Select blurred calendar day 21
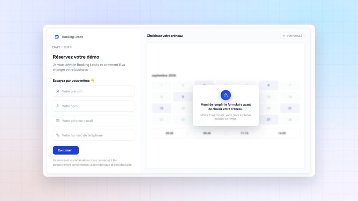 pyautogui.click(x=290, y=108)
